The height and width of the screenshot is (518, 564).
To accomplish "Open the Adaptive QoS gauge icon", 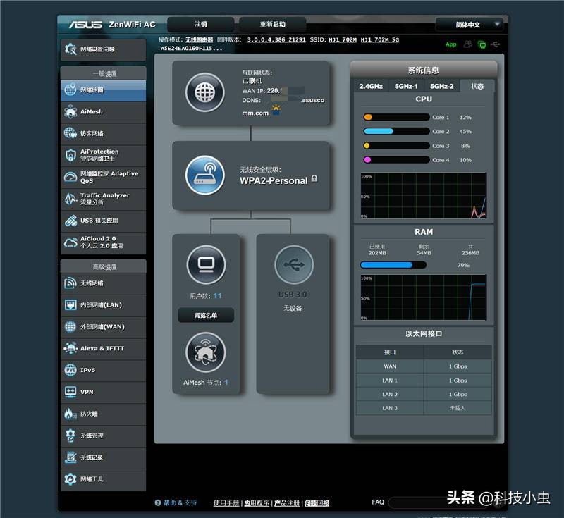I will coord(70,177).
